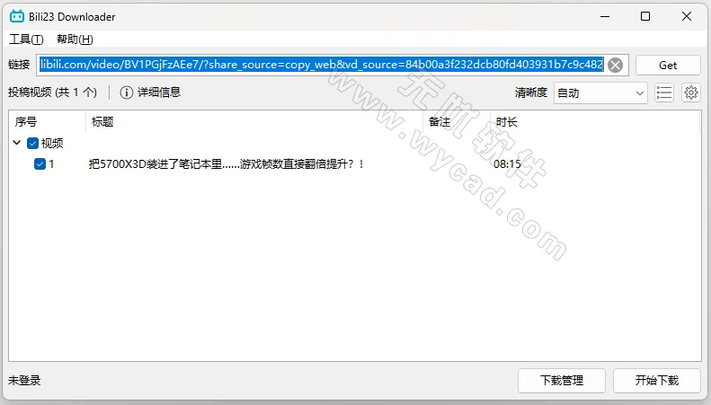Click the 未登录 login status text

point(24,380)
